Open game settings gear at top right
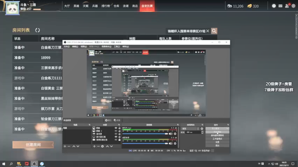298x167 pixels. click(294, 6)
